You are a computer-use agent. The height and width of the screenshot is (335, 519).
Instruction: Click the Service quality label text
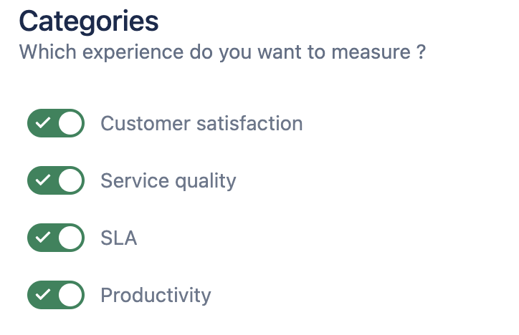(x=168, y=181)
